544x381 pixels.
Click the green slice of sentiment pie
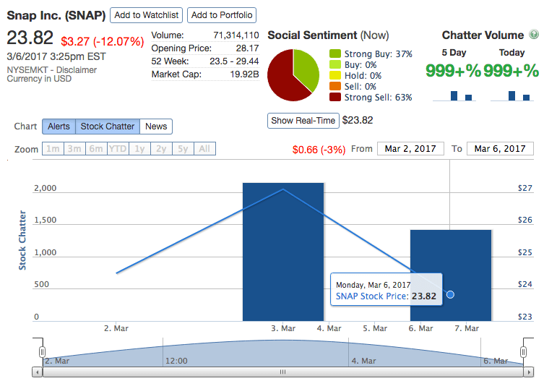(x=306, y=68)
